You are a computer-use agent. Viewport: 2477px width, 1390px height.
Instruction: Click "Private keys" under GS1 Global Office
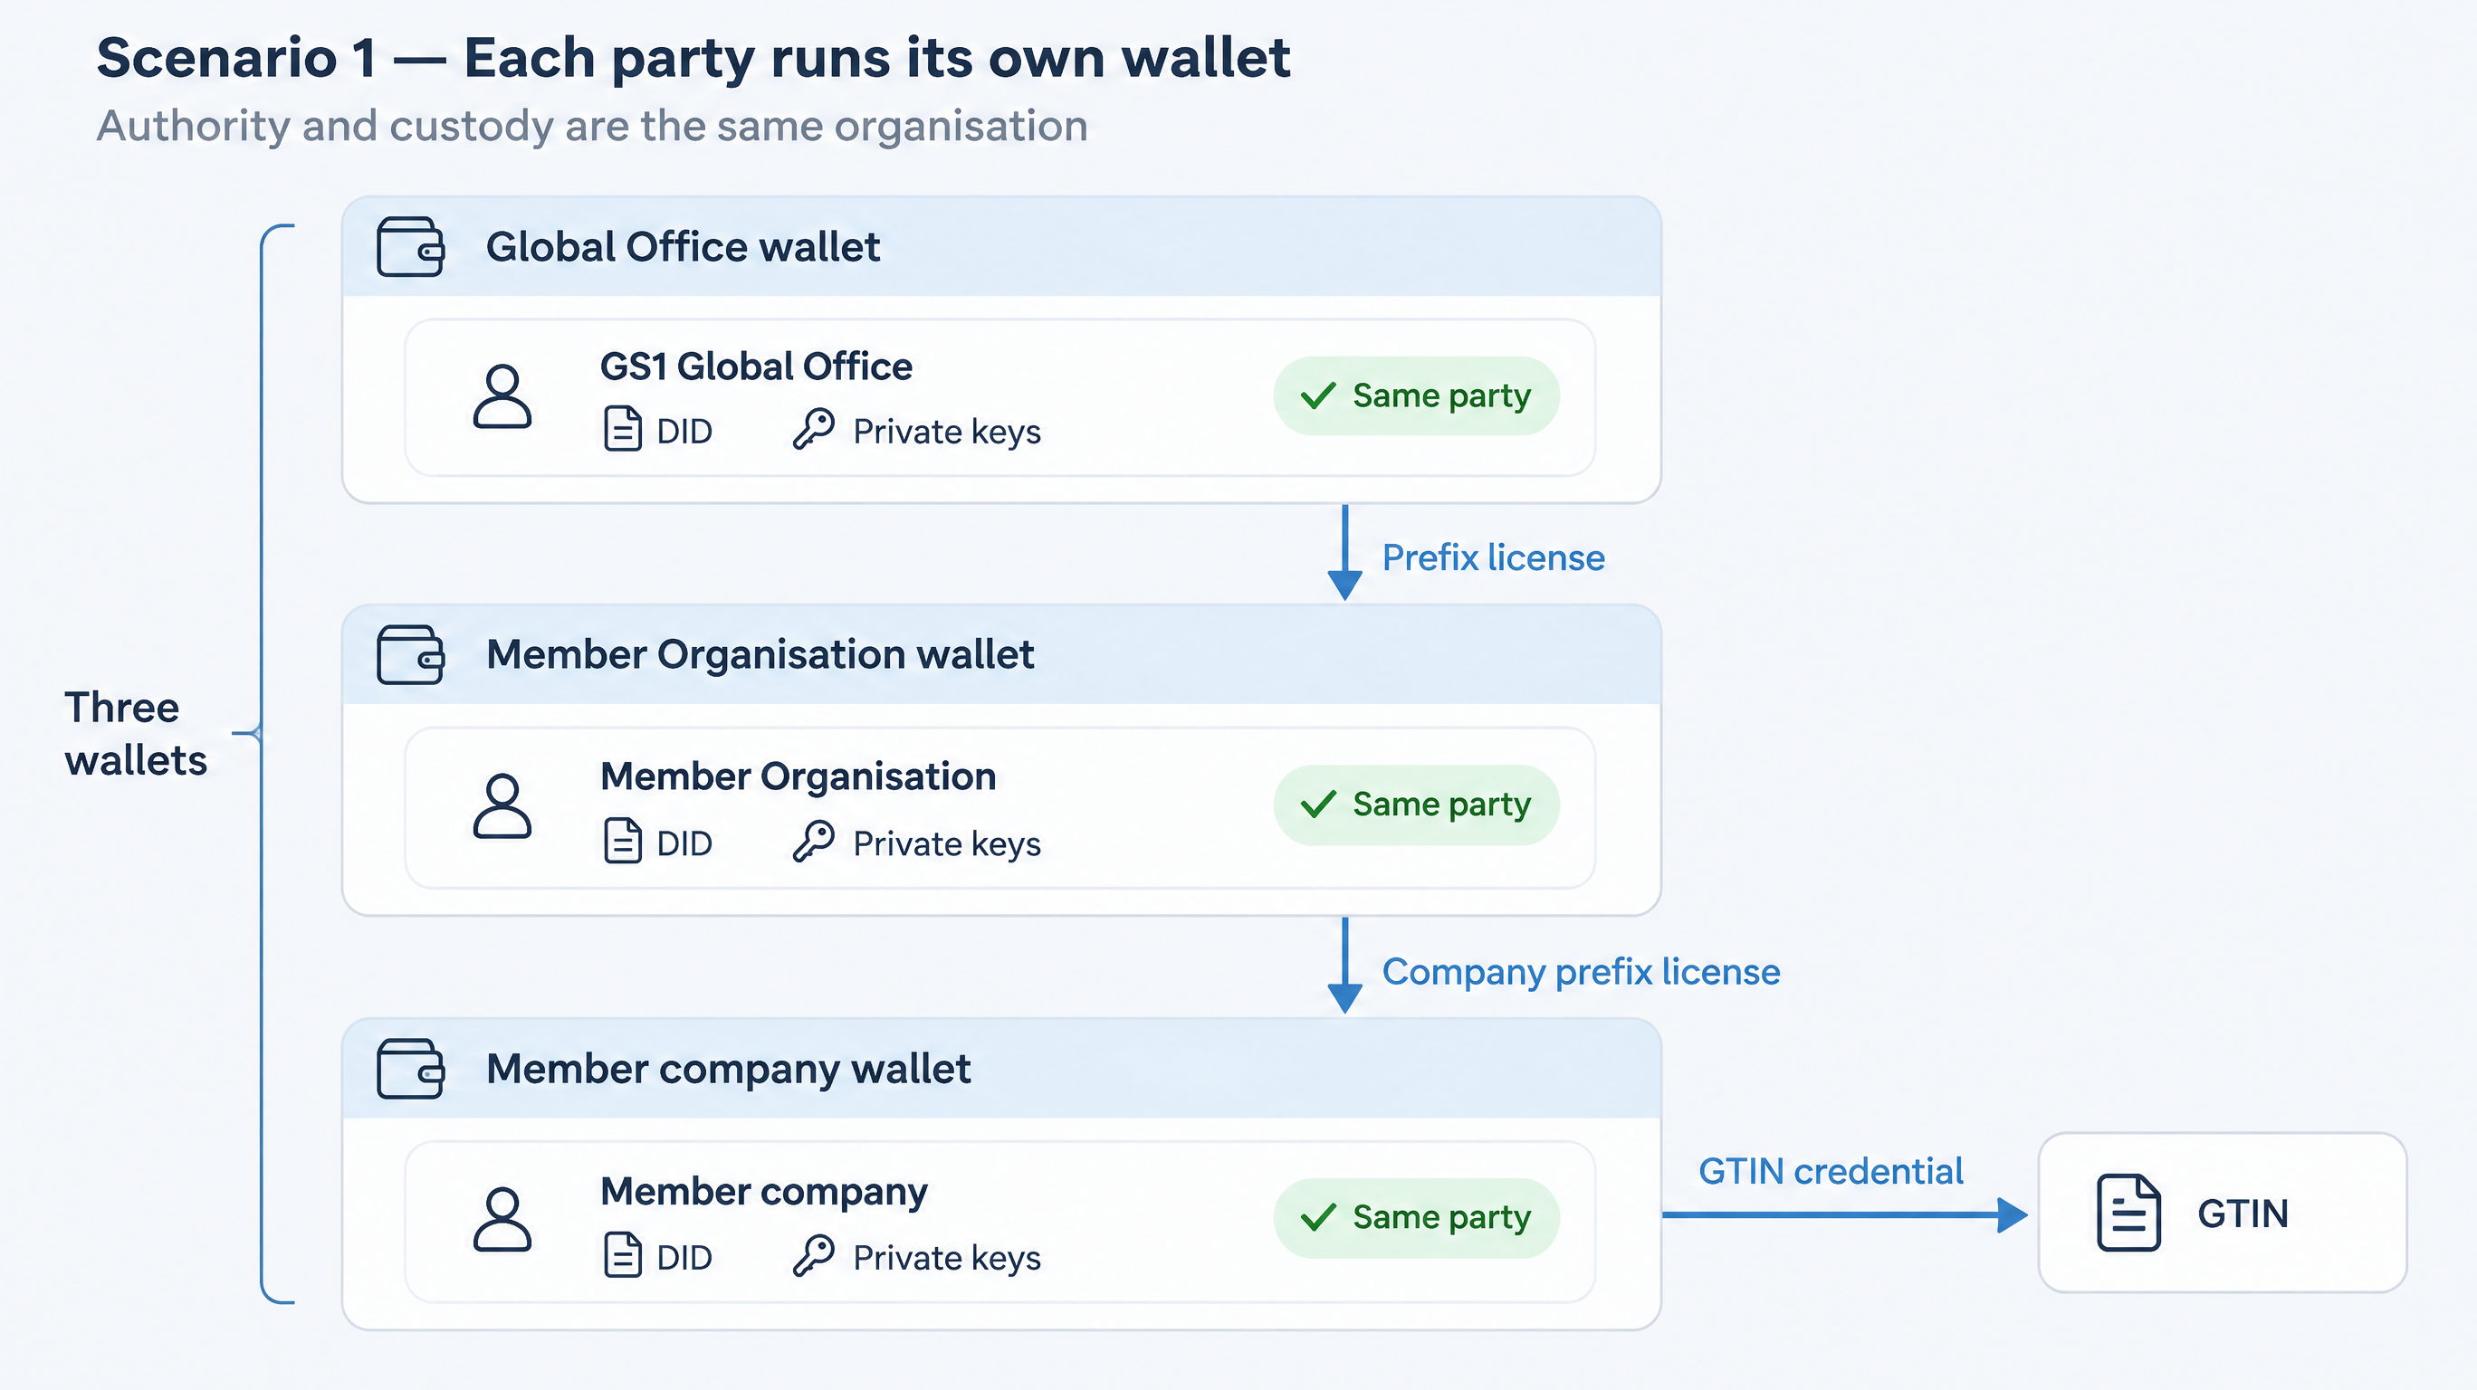[x=947, y=433]
